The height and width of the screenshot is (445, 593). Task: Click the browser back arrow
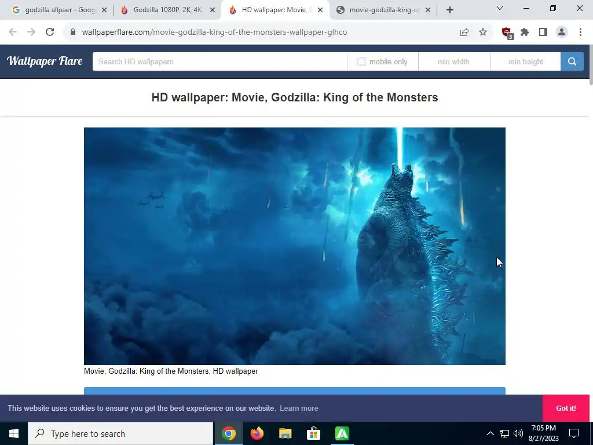pyautogui.click(x=13, y=32)
